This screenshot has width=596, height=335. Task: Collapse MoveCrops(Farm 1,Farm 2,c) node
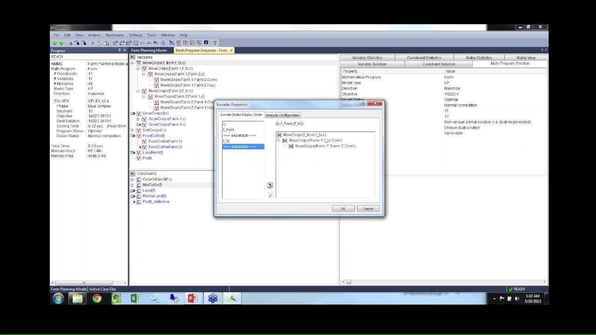point(144,74)
